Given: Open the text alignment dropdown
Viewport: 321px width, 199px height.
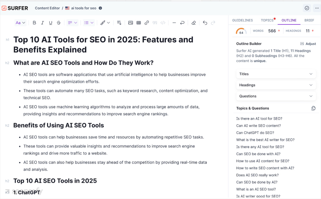Looking at the screenshot, I should click(x=72, y=23).
